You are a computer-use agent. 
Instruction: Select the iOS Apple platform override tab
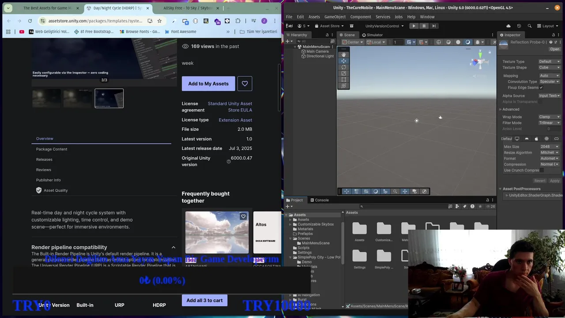(536, 139)
